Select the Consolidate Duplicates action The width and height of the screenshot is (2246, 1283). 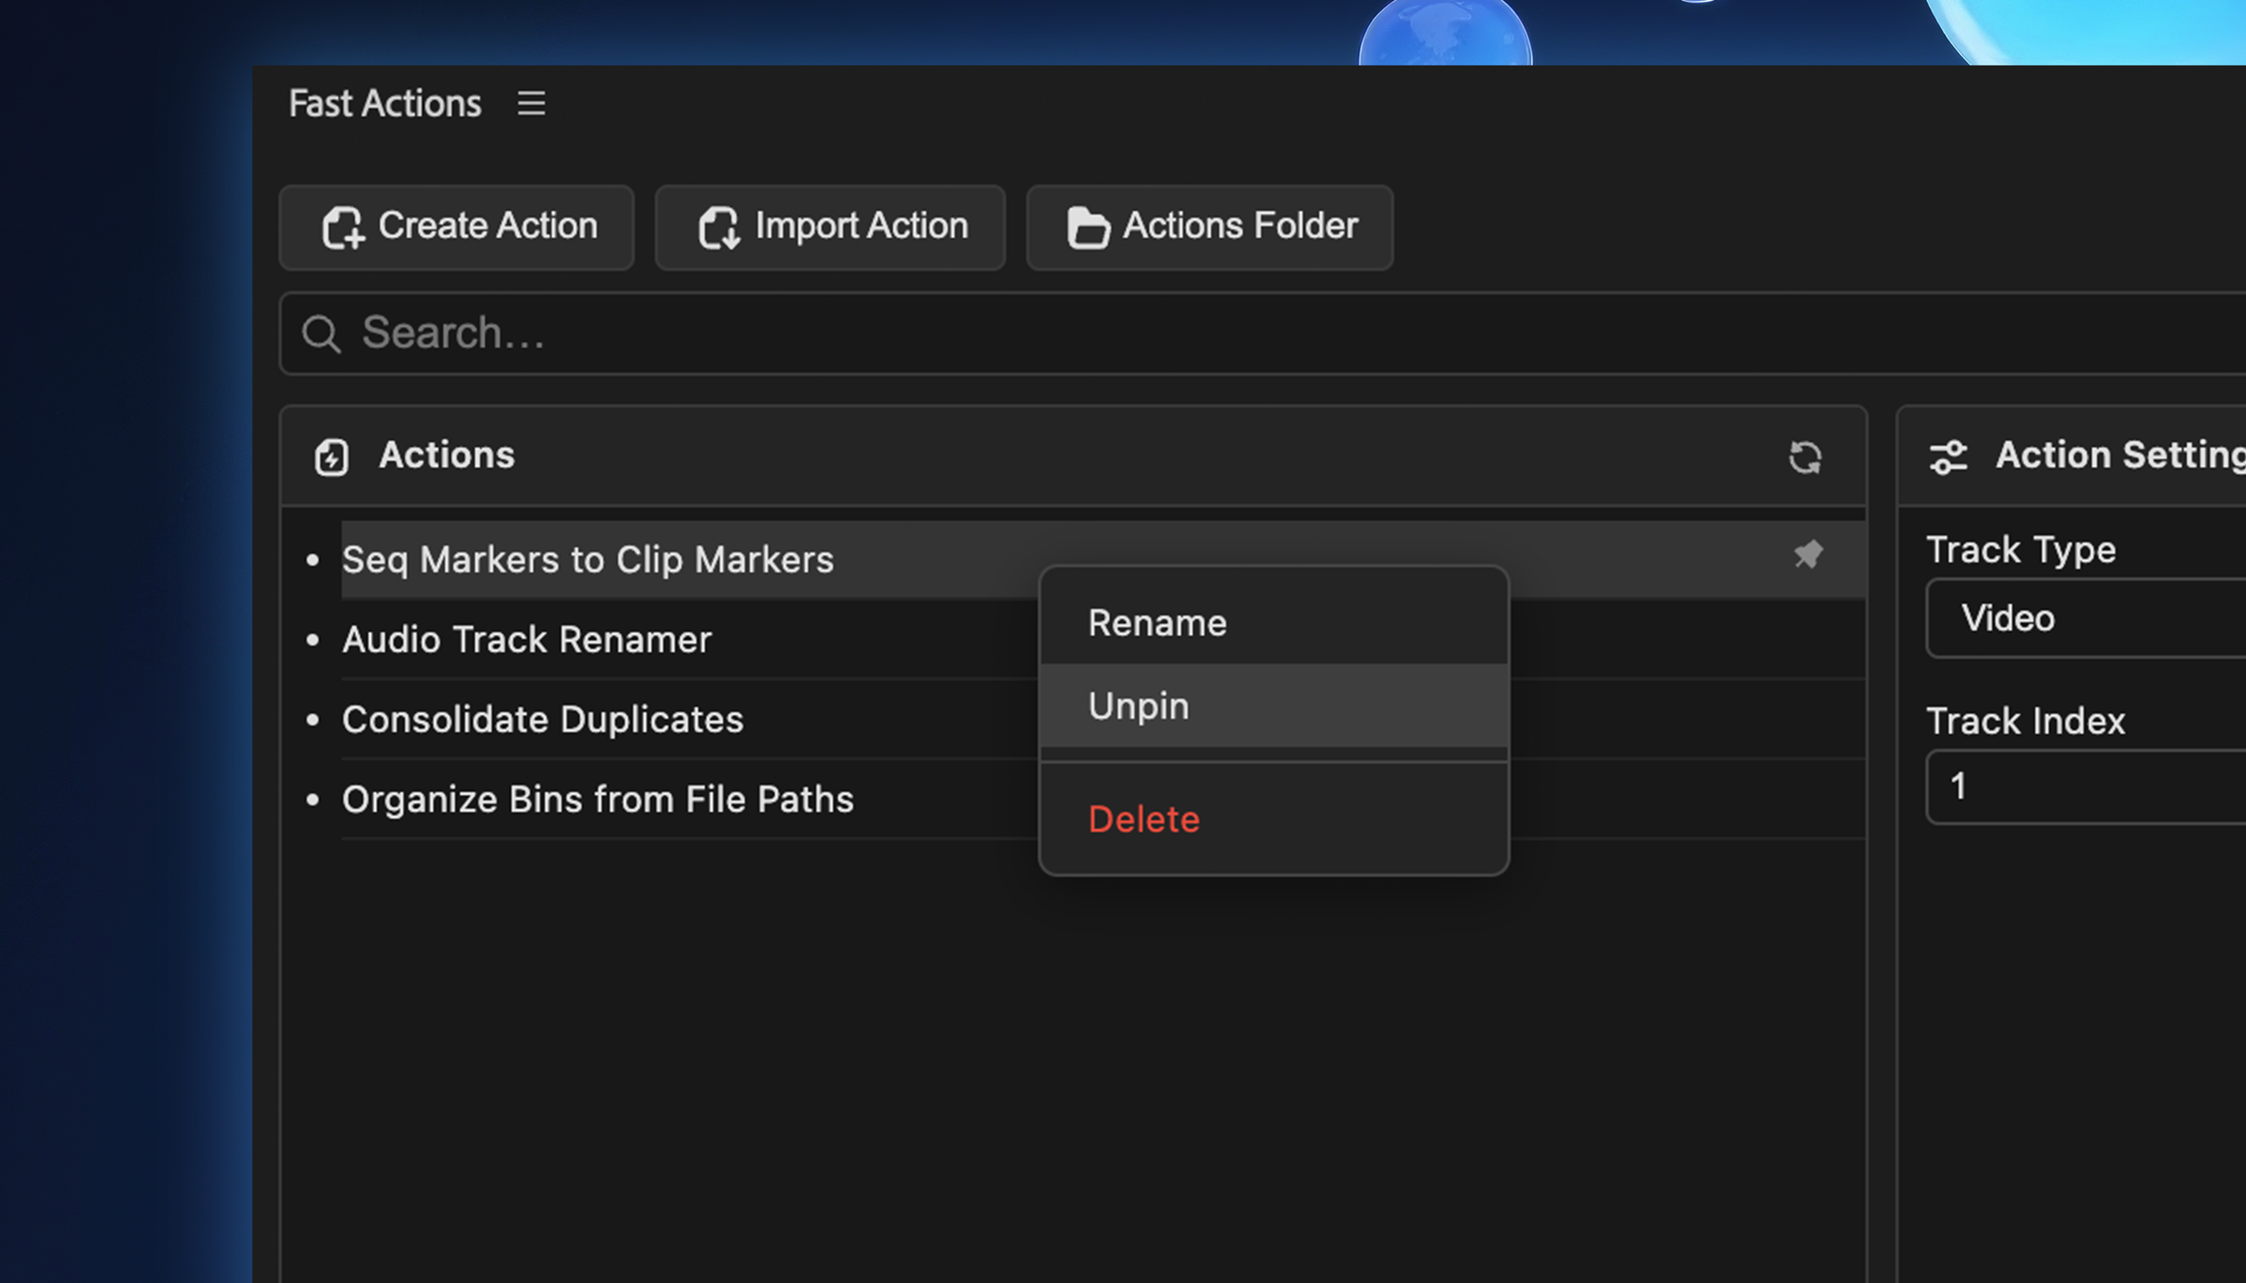coord(543,720)
